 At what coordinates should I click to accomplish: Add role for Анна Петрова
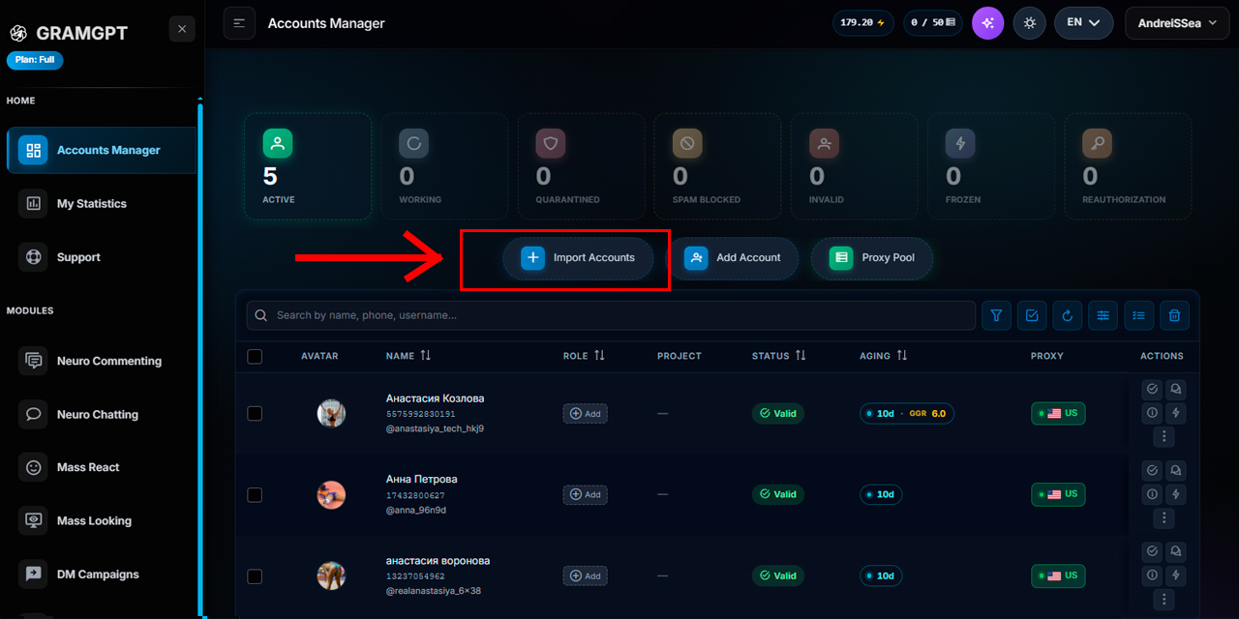(586, 494)
